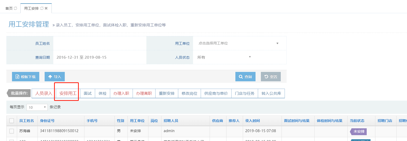407x141 pixels.
Task: Expand the 每页显示 records count dropdown
Action: [37, 107]
